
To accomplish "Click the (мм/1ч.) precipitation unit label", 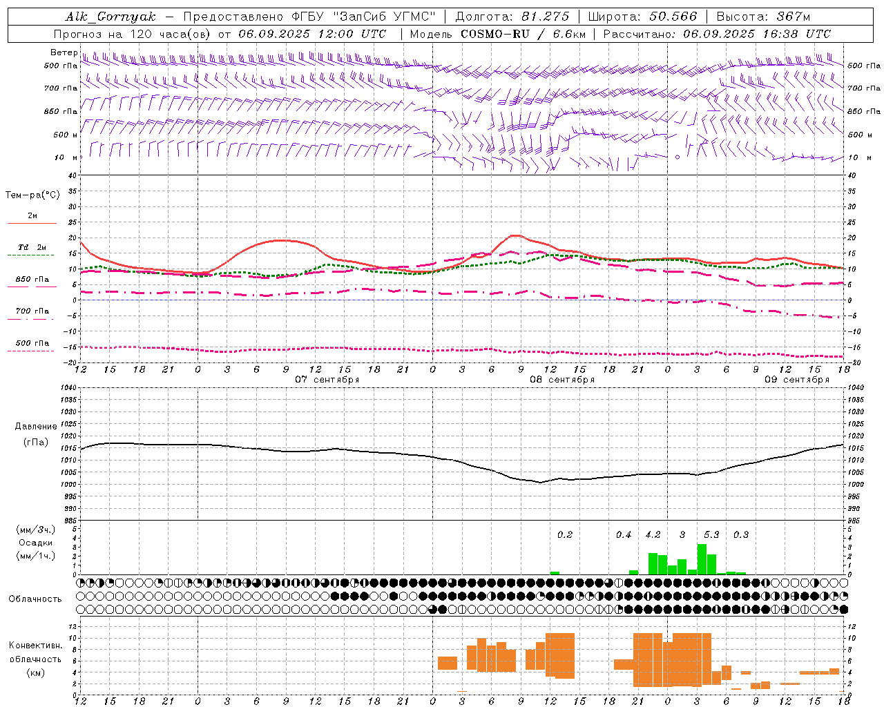I will pyautogui.click(x=36, y=556).
